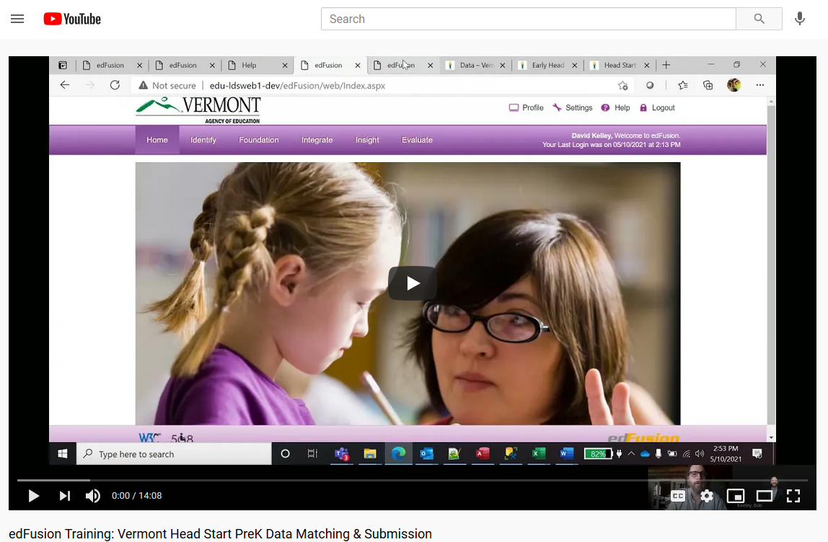
Task: Open Microsoft Teams from taskbar
Action: (x=342, y=454)
